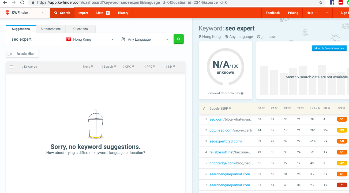Screen dimensions: 349x193
Task: Open the Facebook extension icon
Action: point(332,2)
